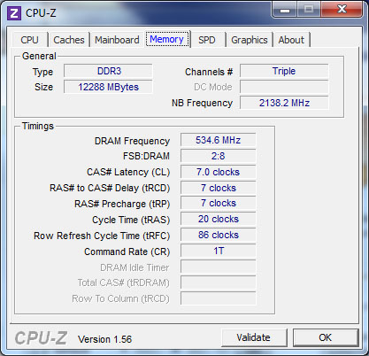Select the Mainboard tab
369x356 pixels.
(x=117, y=40)
